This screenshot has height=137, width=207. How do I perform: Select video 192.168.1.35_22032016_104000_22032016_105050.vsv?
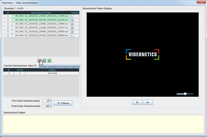tap(41, 32)
